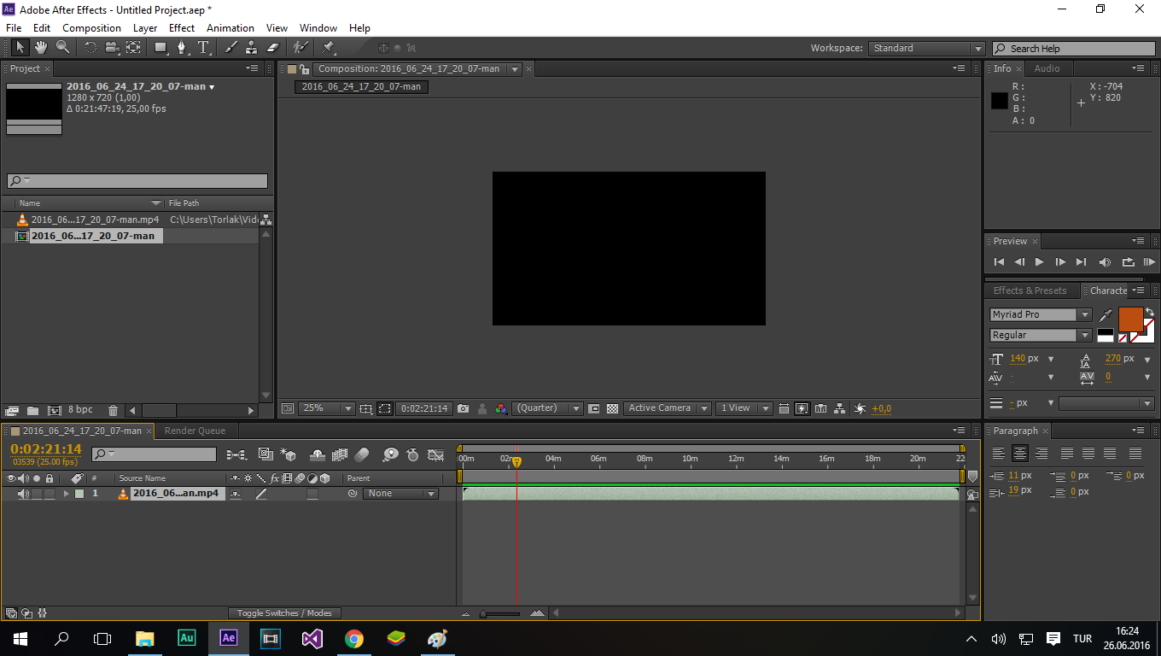Select the Rectangle shape tool
This screenshot has width=1161, height=656.
pos(160,48)
